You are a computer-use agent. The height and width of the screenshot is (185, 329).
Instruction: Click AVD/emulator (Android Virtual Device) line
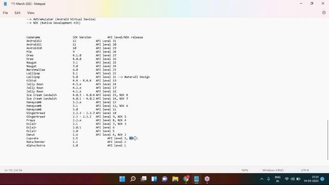tap(61, 19)
